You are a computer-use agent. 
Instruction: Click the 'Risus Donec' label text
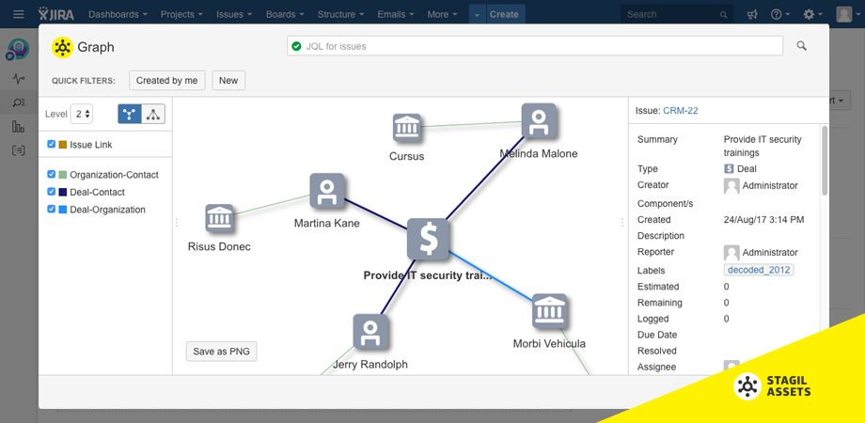tap(219, 246)
